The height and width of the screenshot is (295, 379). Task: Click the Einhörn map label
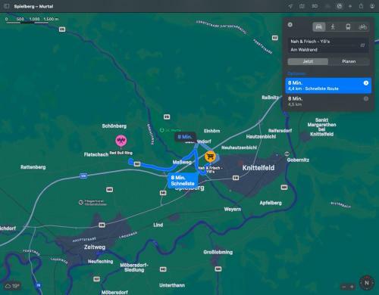click(211, 131)
